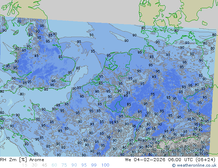This screenshot has height=168, width=218.
Task: Select the legend value 30
Action: (x=34, y=165)
